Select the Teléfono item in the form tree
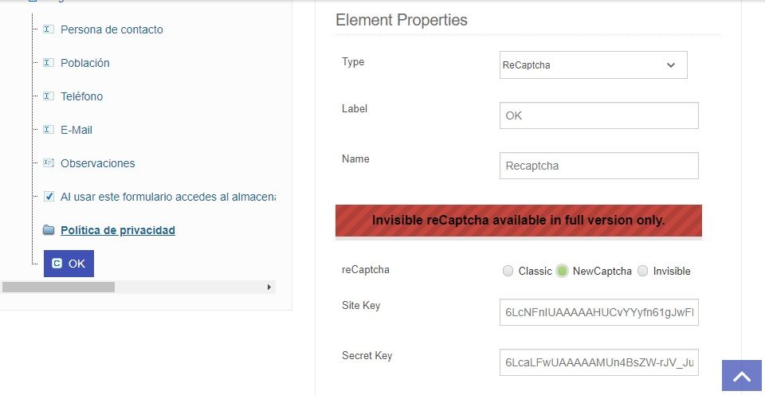The image size is (765, 395). (81, 96)
